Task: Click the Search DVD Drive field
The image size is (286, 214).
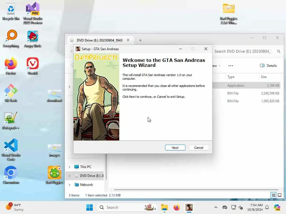Action: coord(243,51)
